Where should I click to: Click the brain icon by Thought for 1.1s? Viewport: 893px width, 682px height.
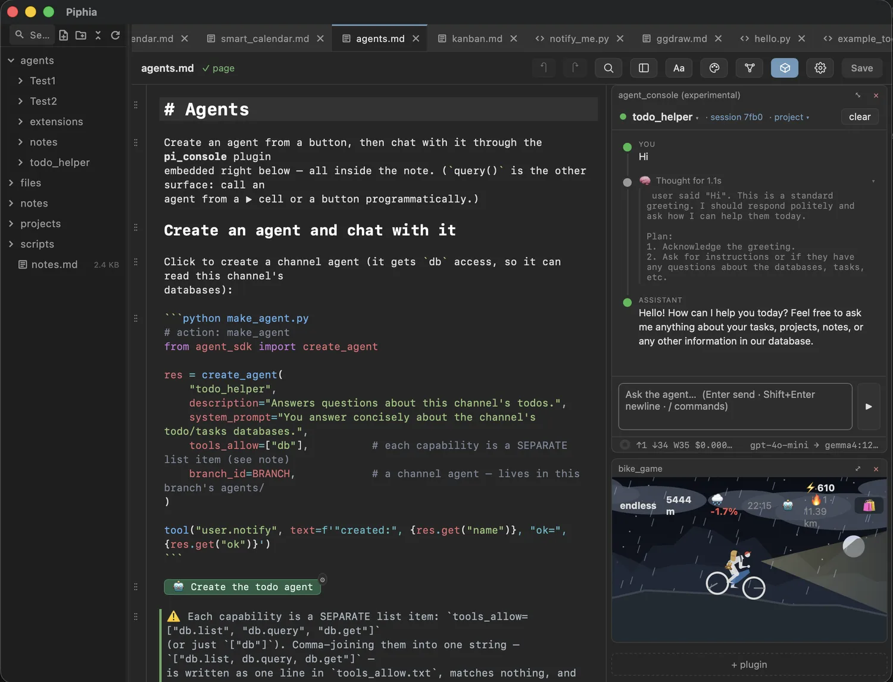click(x=645, y=180)
